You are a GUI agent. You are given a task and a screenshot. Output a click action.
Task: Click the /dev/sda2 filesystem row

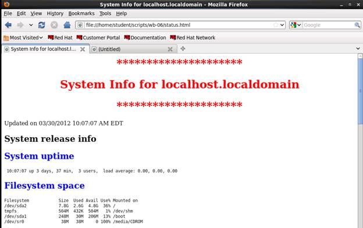(x=60, y=205)
